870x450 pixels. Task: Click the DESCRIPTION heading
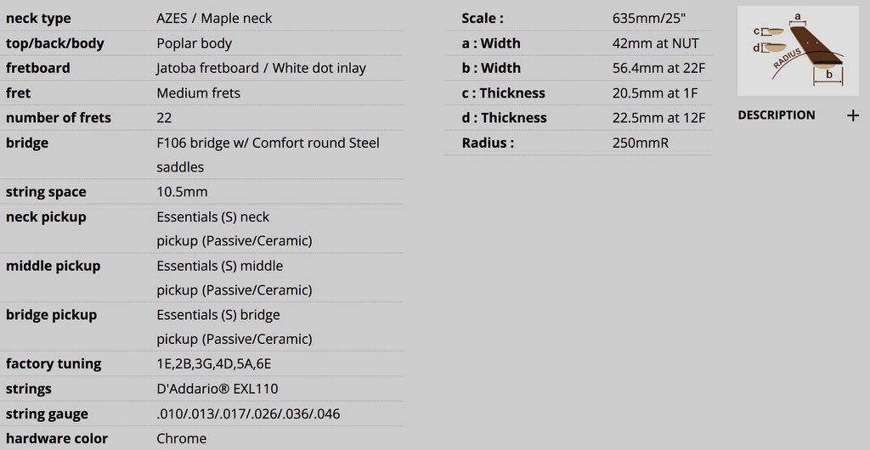point(777,115)
